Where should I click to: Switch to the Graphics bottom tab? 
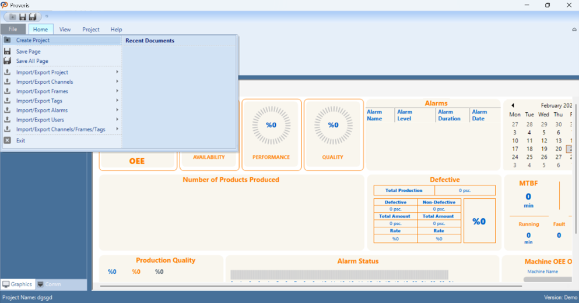(x=17, y=284)
